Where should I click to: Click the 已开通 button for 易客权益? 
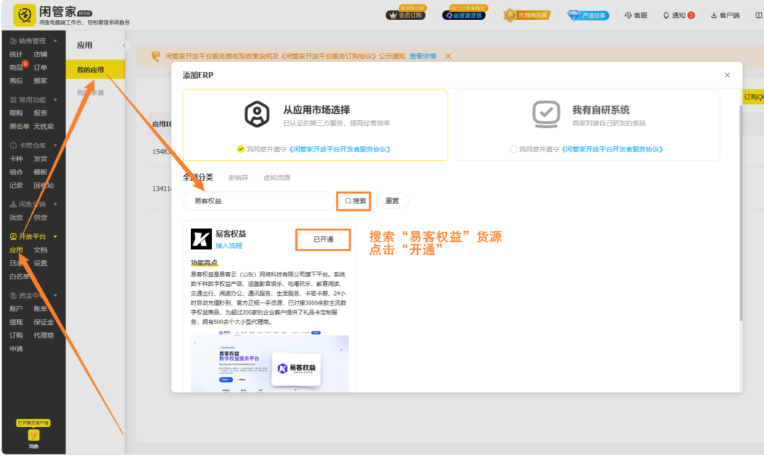(x=324, y=239)
